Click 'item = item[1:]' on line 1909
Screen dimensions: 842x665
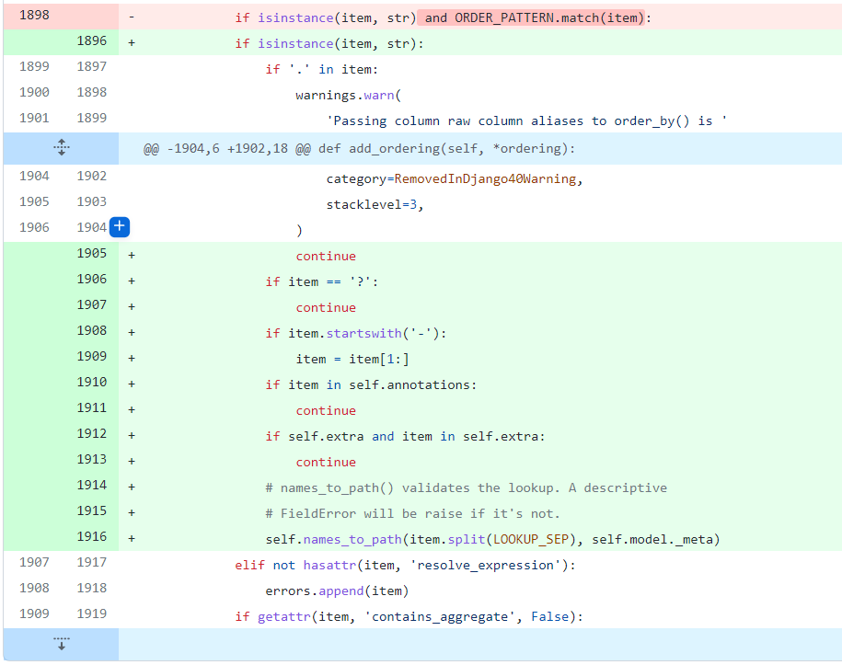tap(352, 359)
